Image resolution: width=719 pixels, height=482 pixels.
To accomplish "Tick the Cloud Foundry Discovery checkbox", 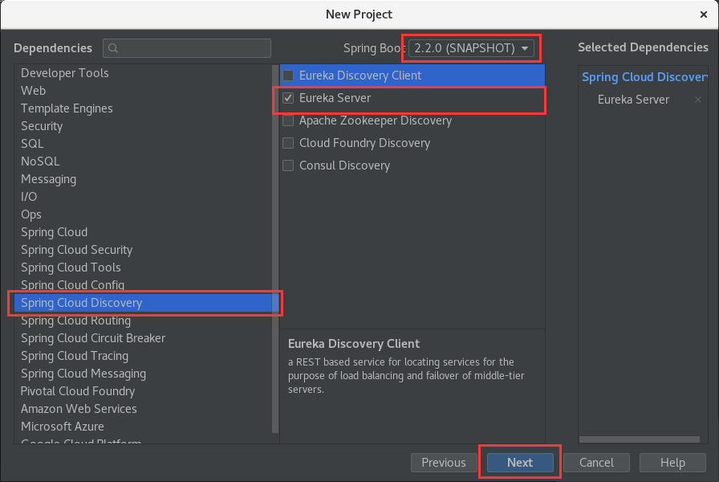I will point(288,143).
